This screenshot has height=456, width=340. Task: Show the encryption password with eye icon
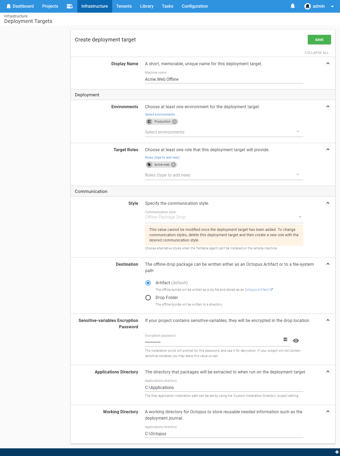coord(296,341)
